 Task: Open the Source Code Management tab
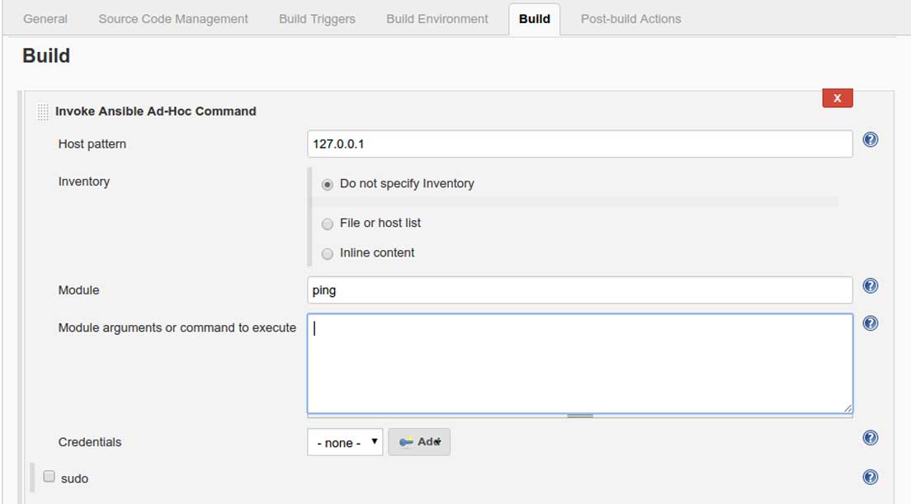pyautogui.click(x=173, y=18)
